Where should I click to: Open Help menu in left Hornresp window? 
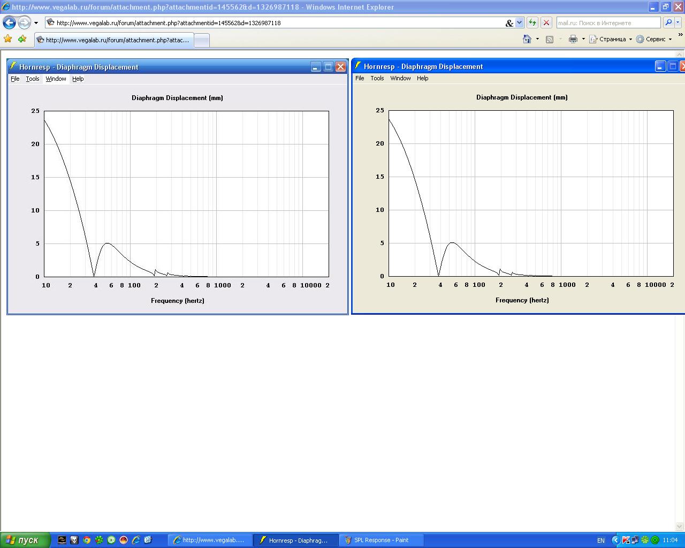[x=78, y=79]
